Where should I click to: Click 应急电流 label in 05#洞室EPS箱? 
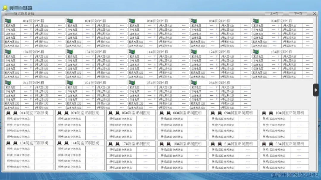135,34
